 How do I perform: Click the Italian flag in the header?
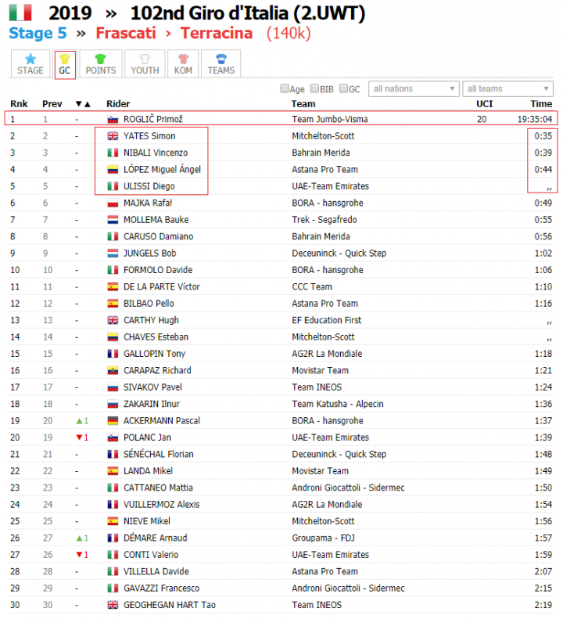click(20, 13)
